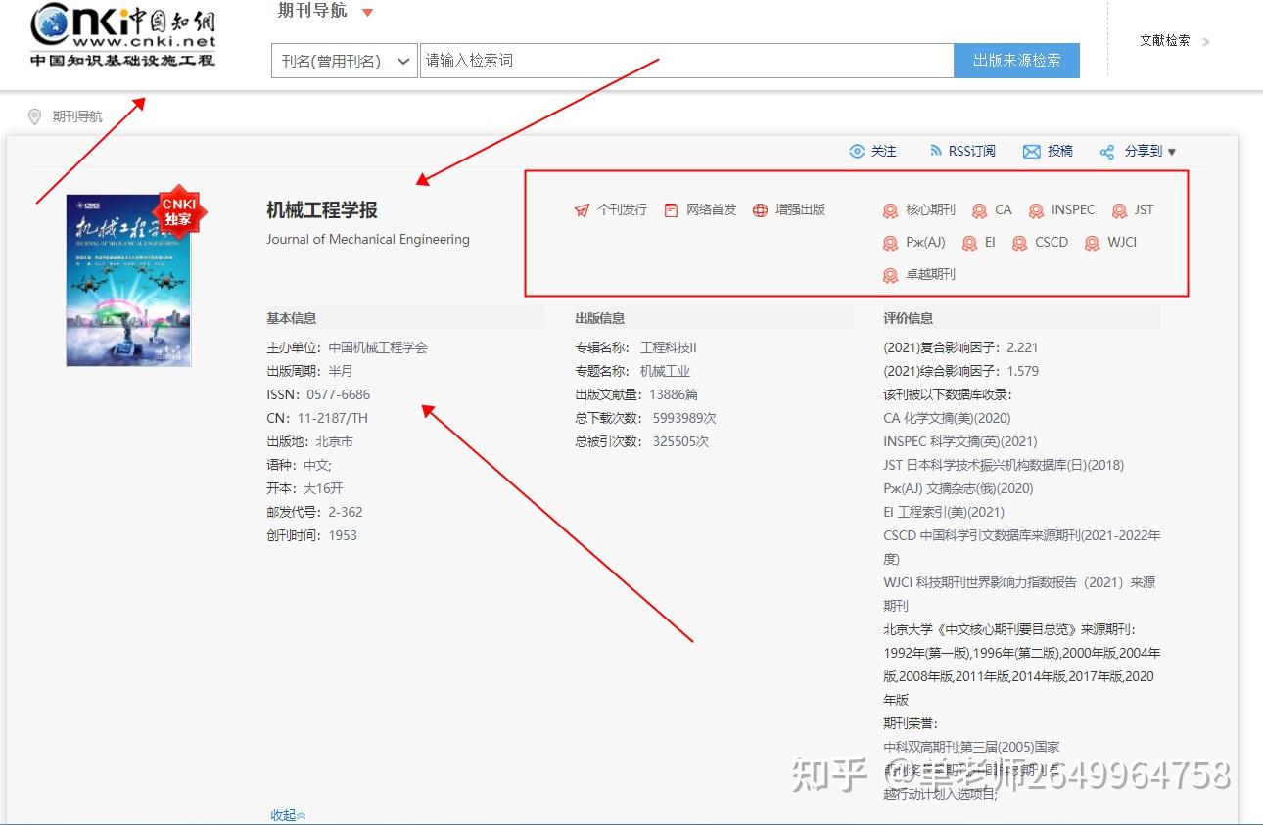Click the CNKI独家 badge on cover
Screen dimensions: 1263x825
(178, 211)
